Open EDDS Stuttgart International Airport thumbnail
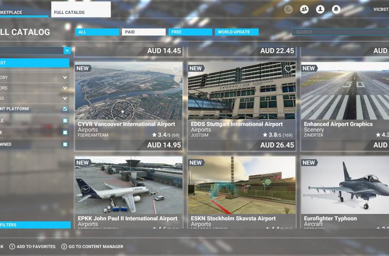The image size is (389, 256). [241, 91]
